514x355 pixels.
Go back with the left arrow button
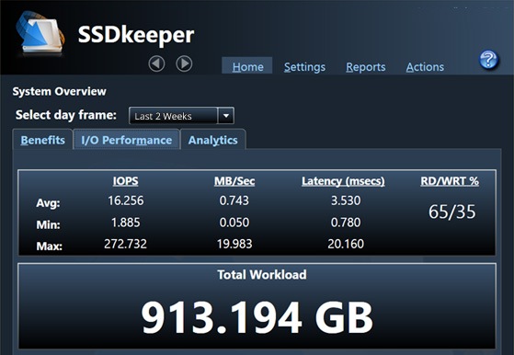(156, 63)
